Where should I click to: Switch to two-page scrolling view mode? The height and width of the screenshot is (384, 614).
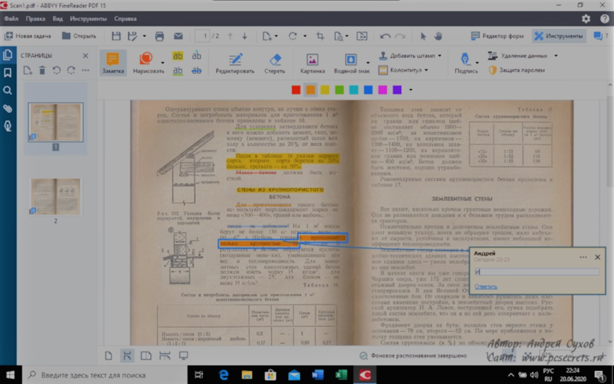165,355
